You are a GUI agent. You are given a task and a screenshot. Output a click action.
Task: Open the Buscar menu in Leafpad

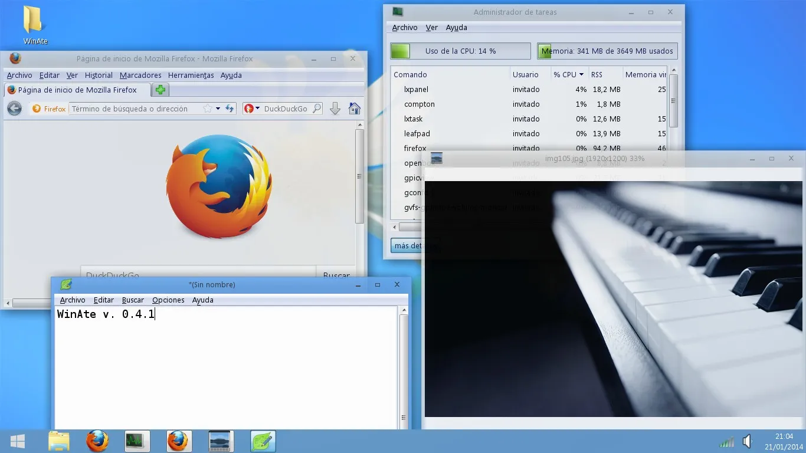(x=133, y=300)
